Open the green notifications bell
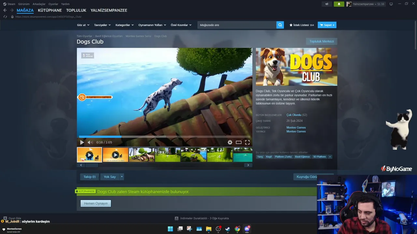This screenshot has height=234, width=417. [339, 4]
